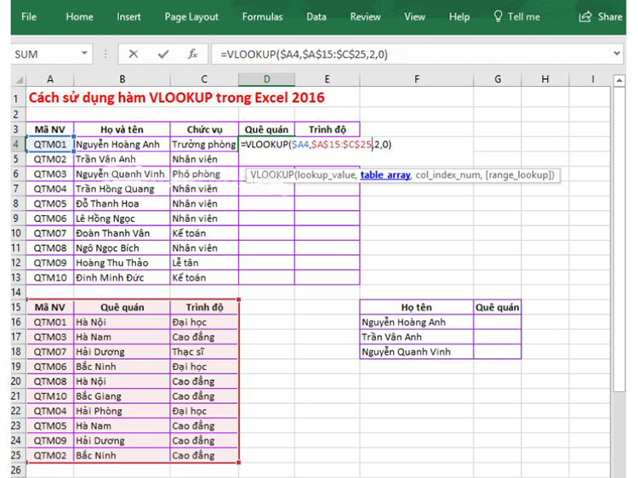Select column H header
This screenshot has width=638, height=478.
click(x=544, y=79)
